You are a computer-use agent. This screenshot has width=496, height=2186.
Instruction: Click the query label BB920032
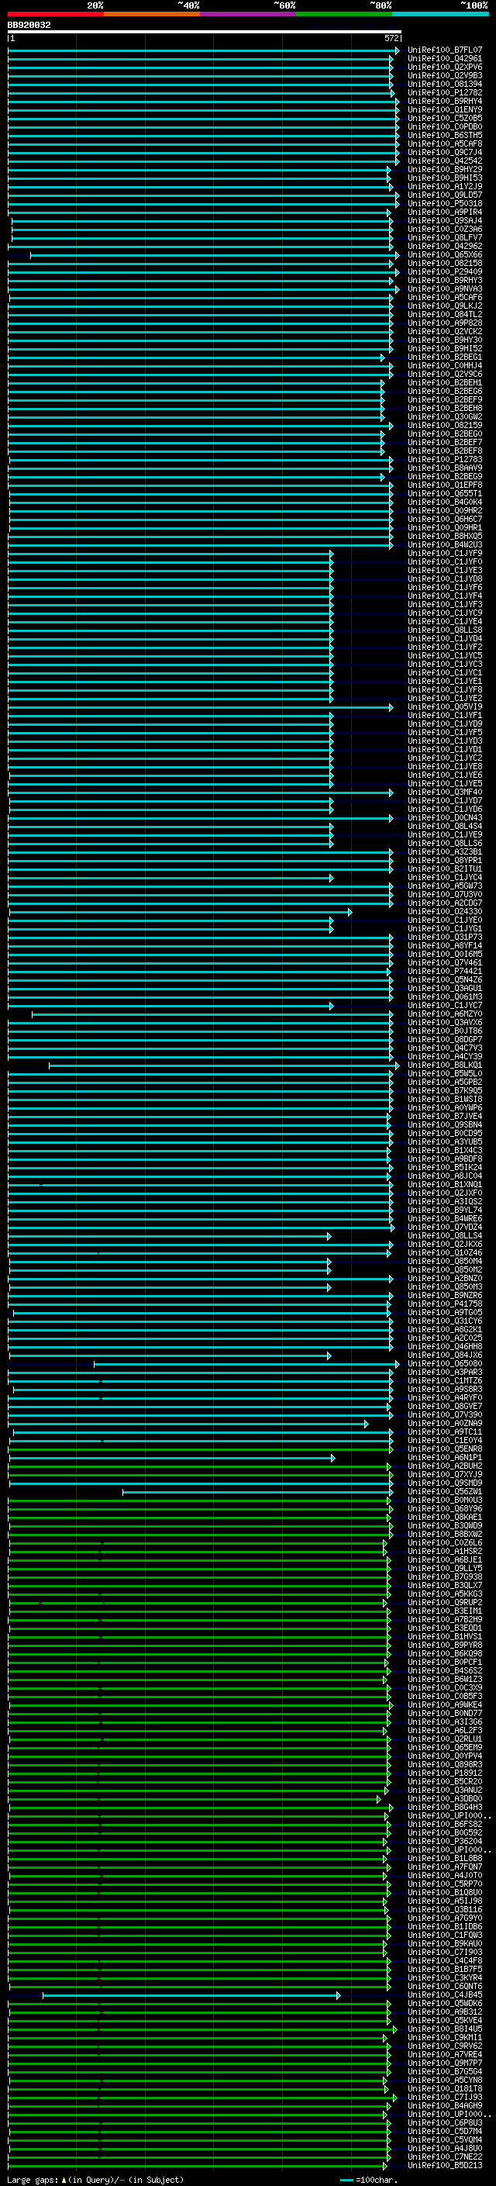[x=29, y=26]
